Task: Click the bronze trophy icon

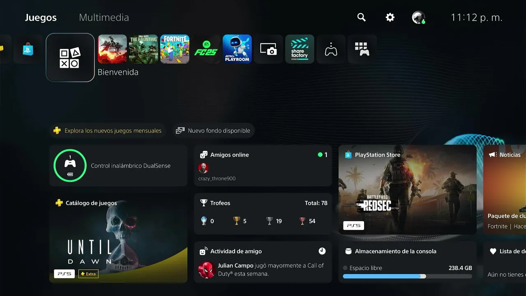Action: 302,221
